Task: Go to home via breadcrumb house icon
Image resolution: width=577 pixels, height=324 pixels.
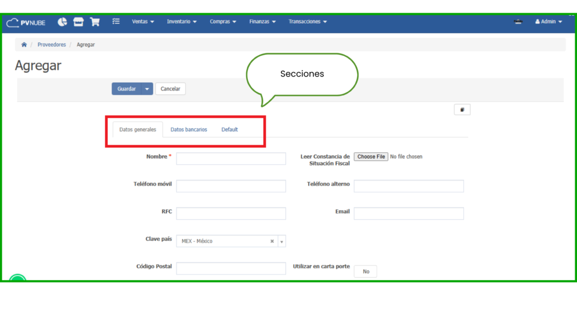Action: point(24,44)
